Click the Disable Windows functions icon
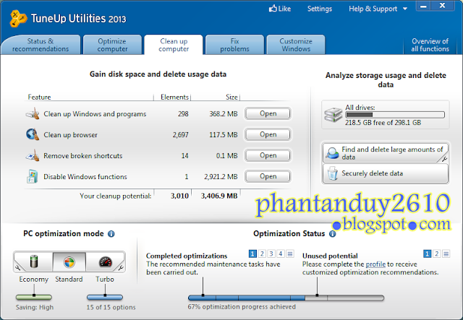Screen dimensions: 463x320 point(32,176)
